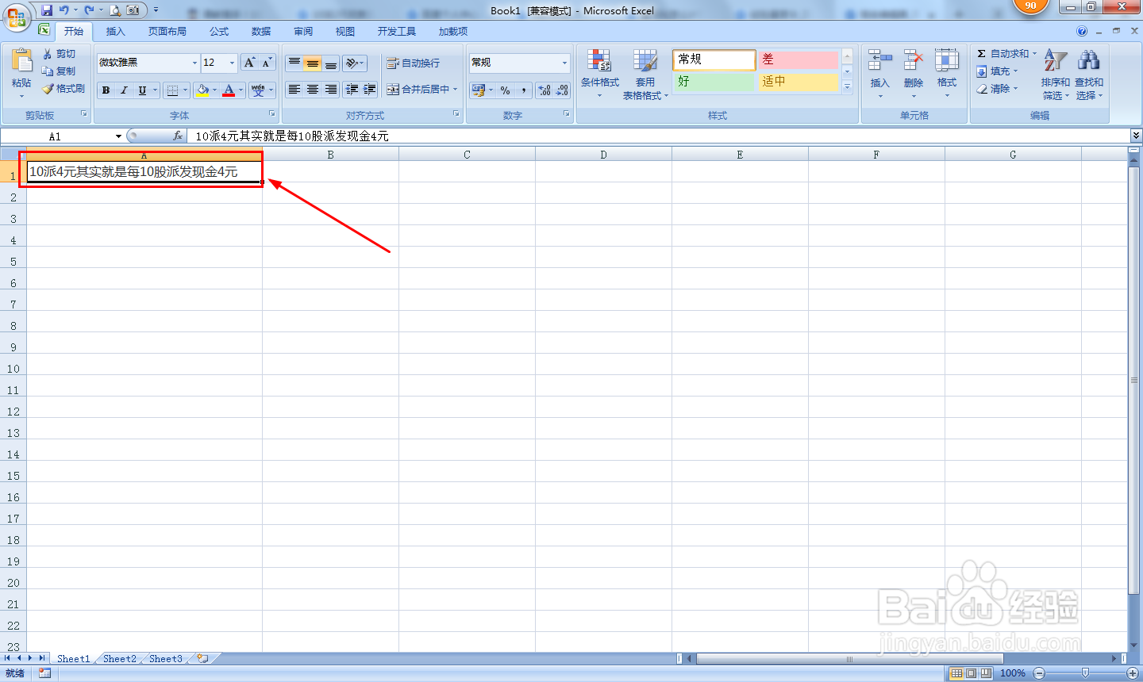Toggle italic formatting

click(124, 90)
